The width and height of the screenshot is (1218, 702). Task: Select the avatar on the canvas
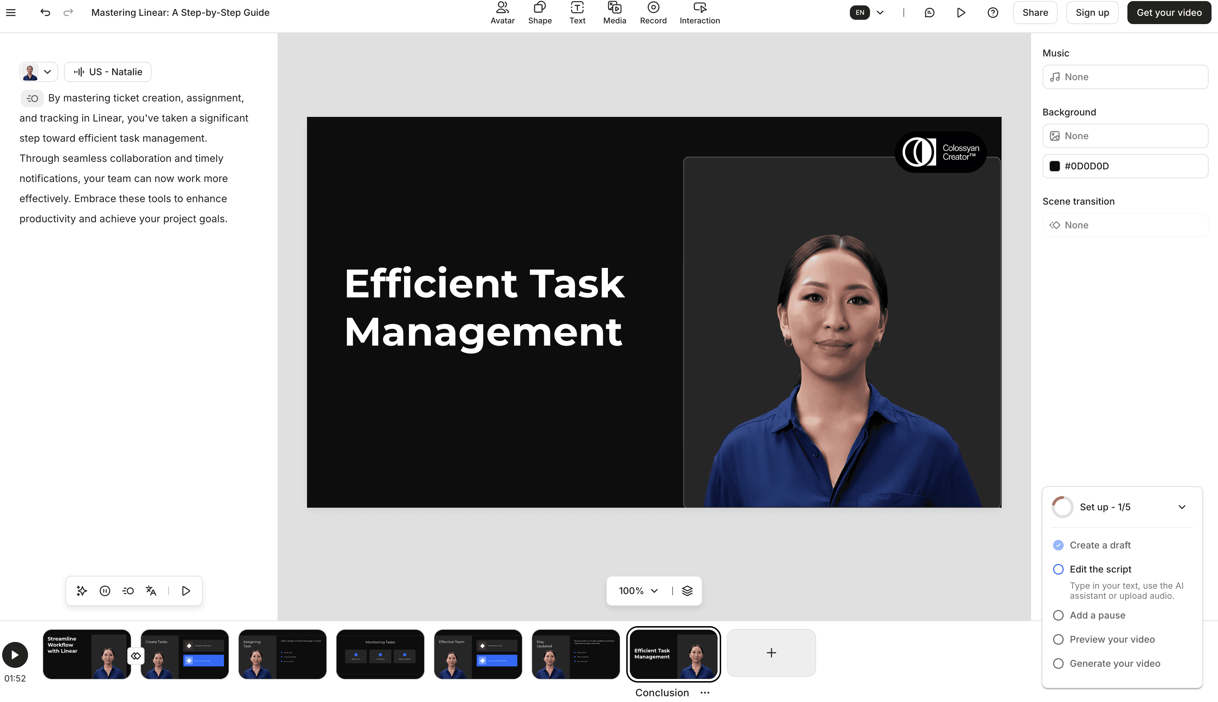click(843, 370)
